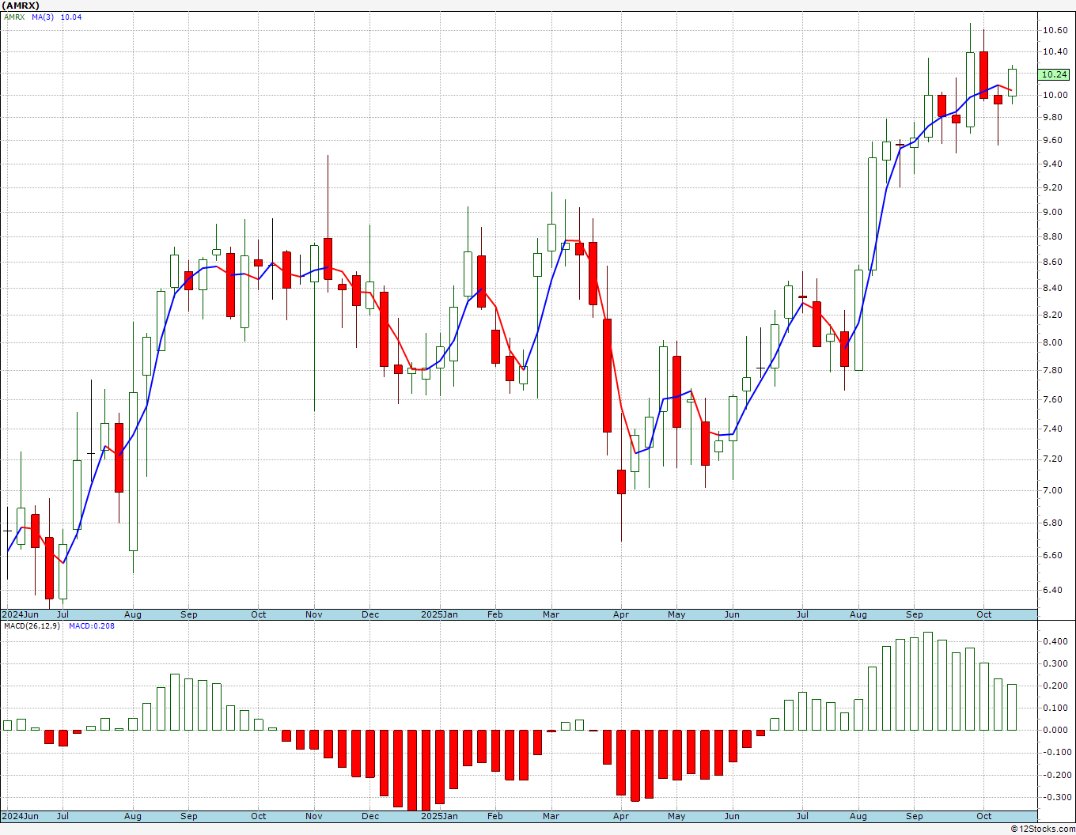This screenshot has height=835, width=1076.
Task: Select 2025Jan on the price chart time axis
Action: coord(439,614)
